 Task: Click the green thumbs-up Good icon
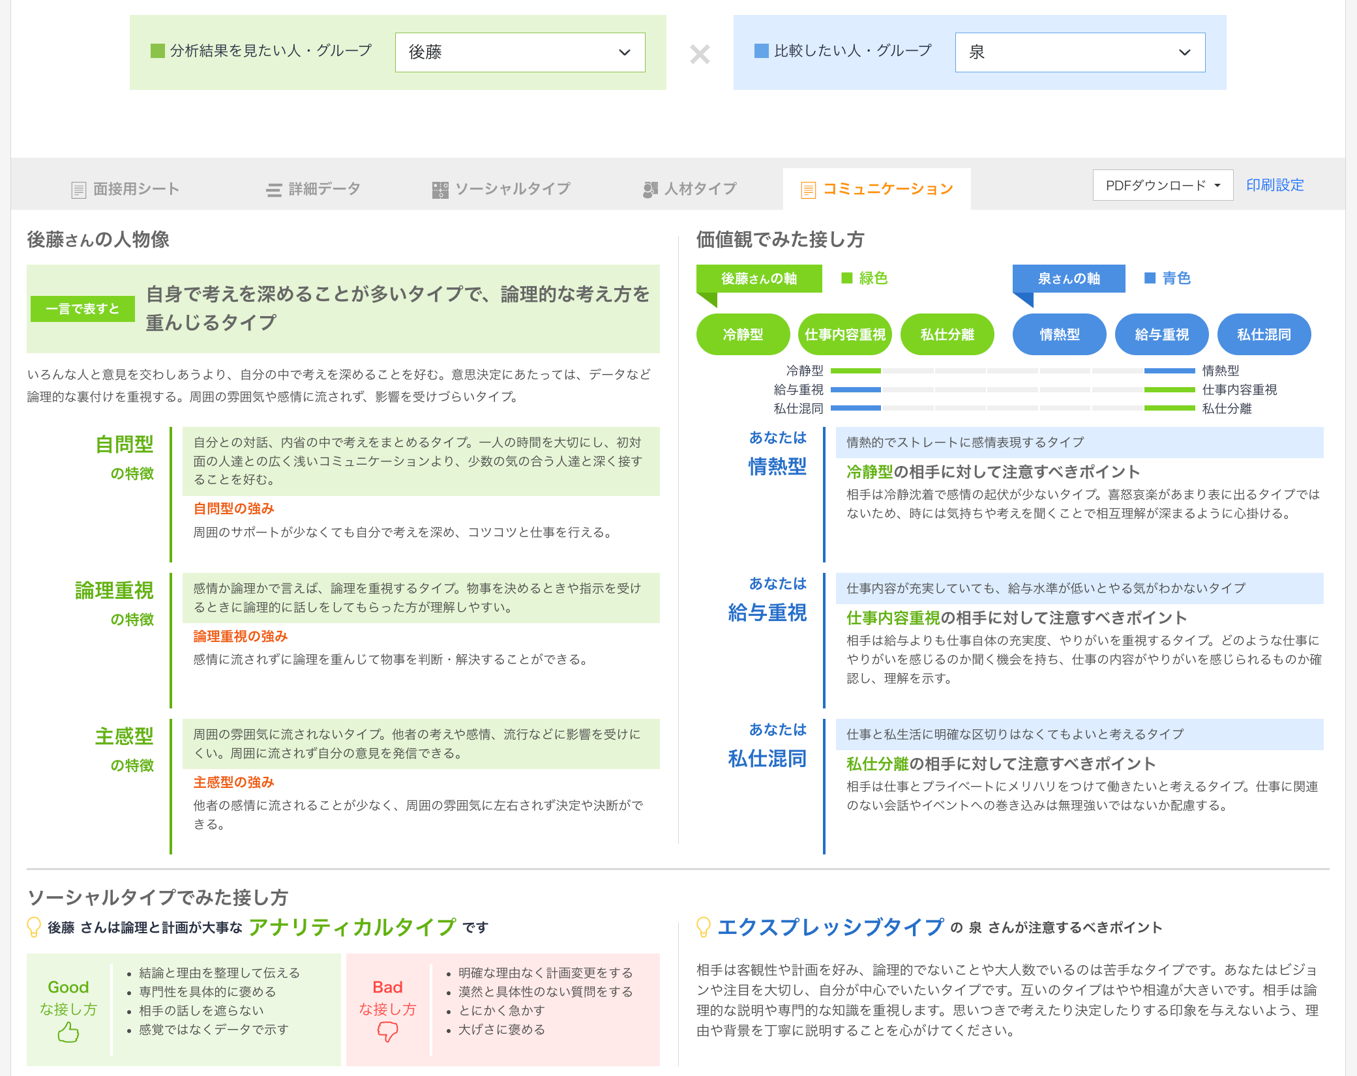click(68, 1032)
